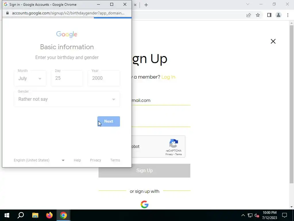Click the Day field showing 25

67,78
